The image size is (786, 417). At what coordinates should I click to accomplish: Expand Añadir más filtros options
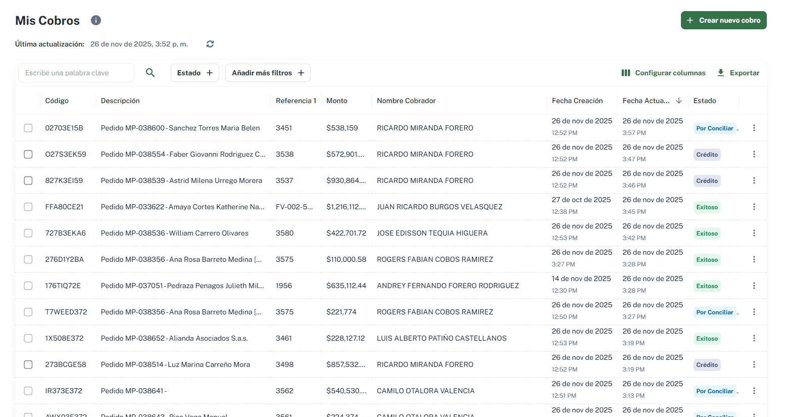pyautogui.click(x=268, y=73)
